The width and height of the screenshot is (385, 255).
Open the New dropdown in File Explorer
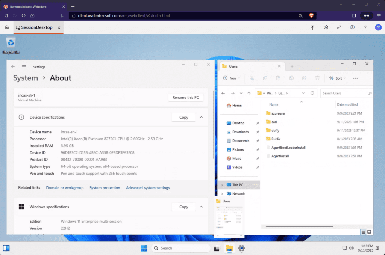(232, 78)
